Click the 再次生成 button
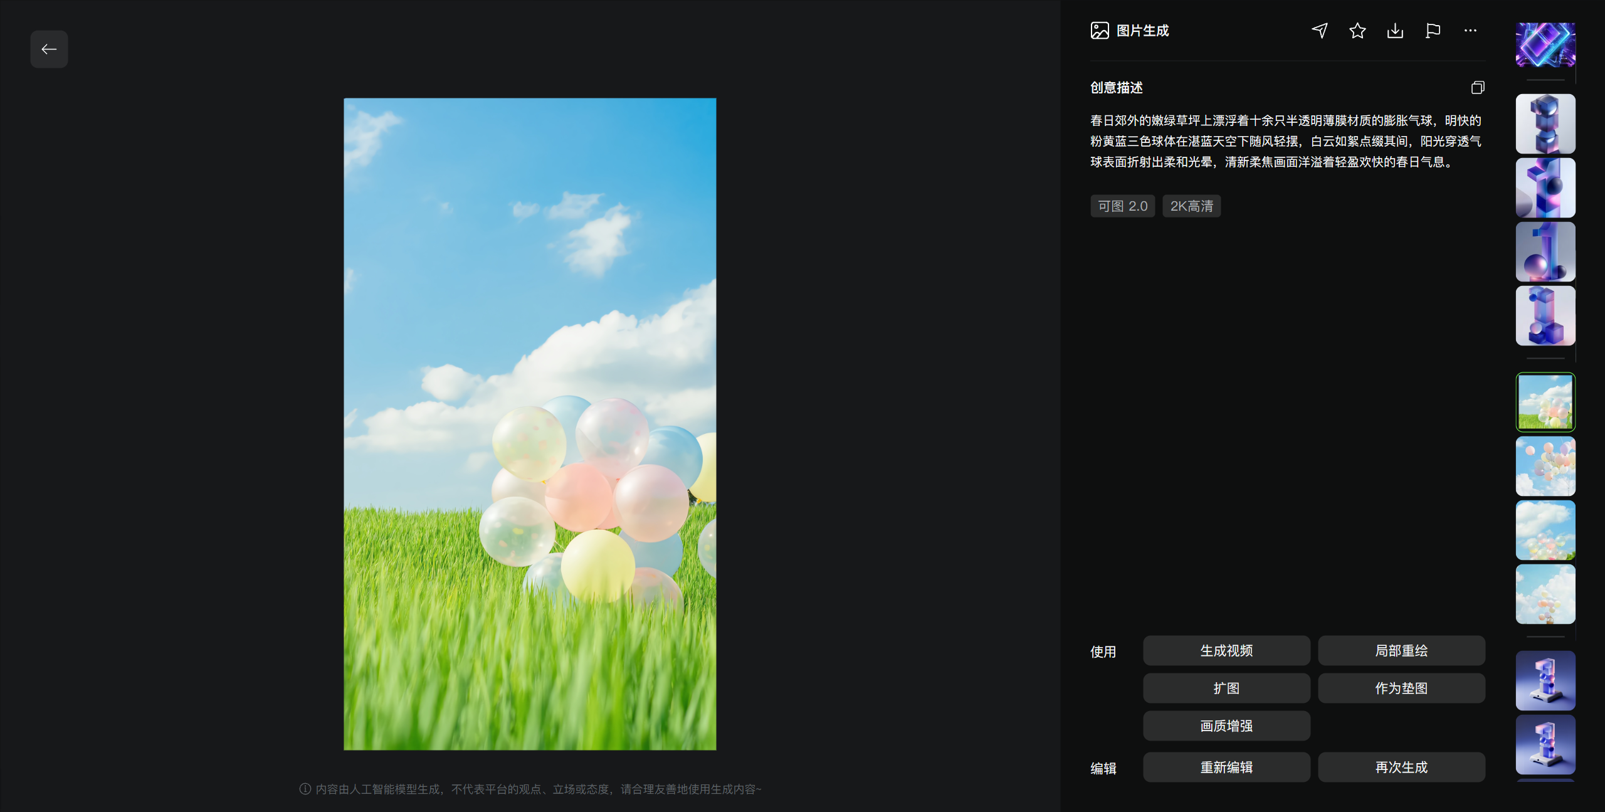 (1401, 767)
